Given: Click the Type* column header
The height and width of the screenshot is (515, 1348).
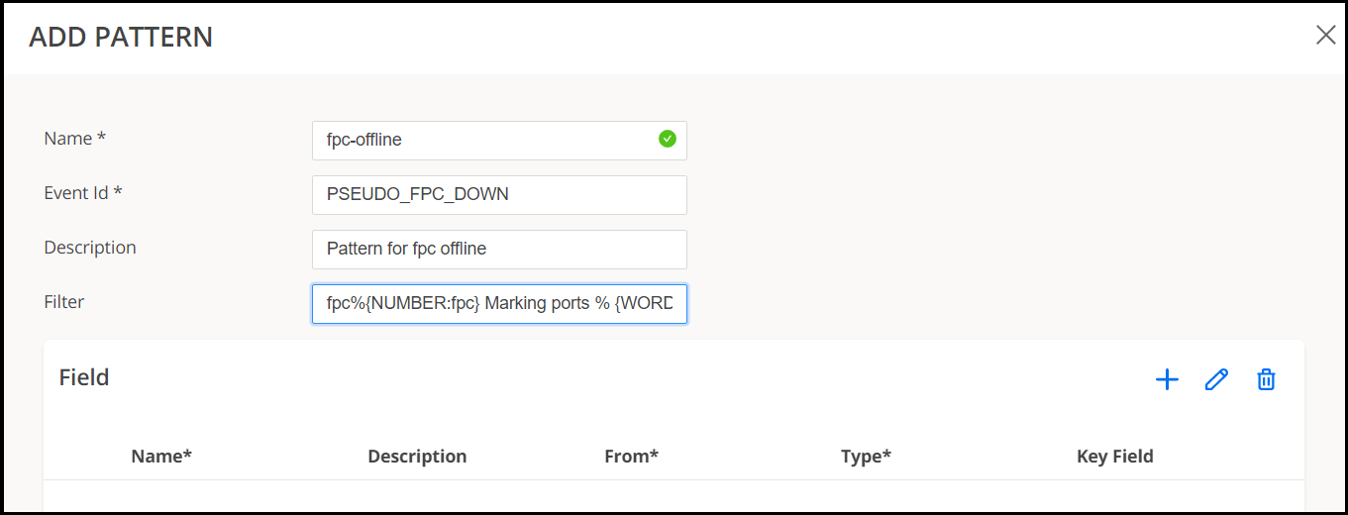Looking at the screenshot, I should (866, 457).
